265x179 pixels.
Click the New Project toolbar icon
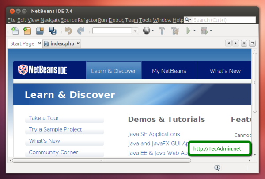pyautogui.click(x=27, y=31)
